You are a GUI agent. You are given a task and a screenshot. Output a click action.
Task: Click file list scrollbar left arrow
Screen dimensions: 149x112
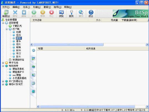pos(32,44)
